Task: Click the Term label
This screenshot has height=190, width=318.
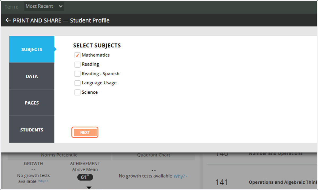Action: tap(11, 7)
